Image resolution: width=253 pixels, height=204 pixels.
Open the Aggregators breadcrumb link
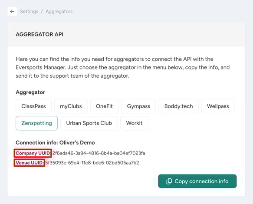point(59,11)
